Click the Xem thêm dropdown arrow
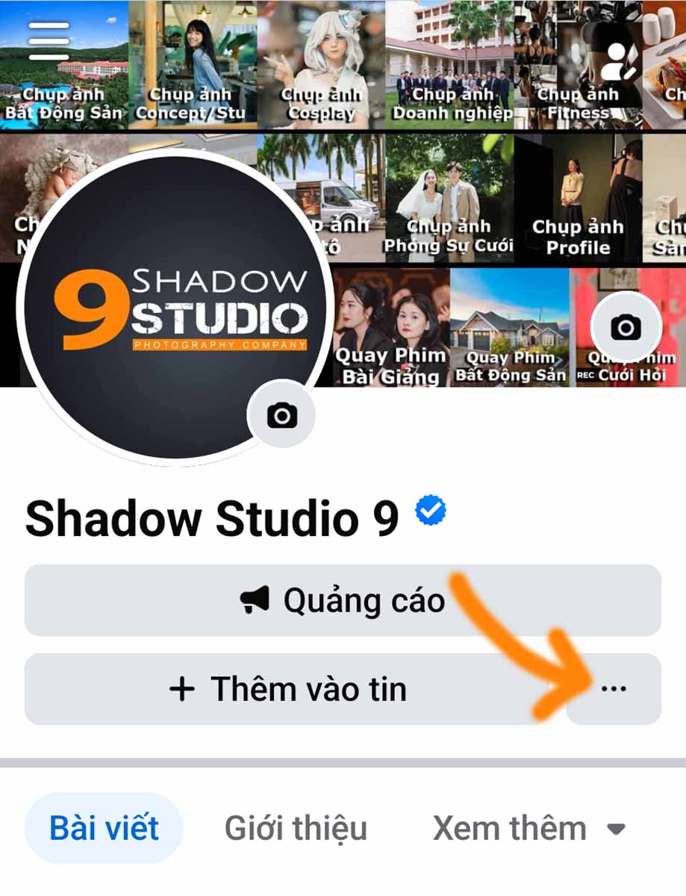Screen dimensions: 686x896 tap(616, 830)
